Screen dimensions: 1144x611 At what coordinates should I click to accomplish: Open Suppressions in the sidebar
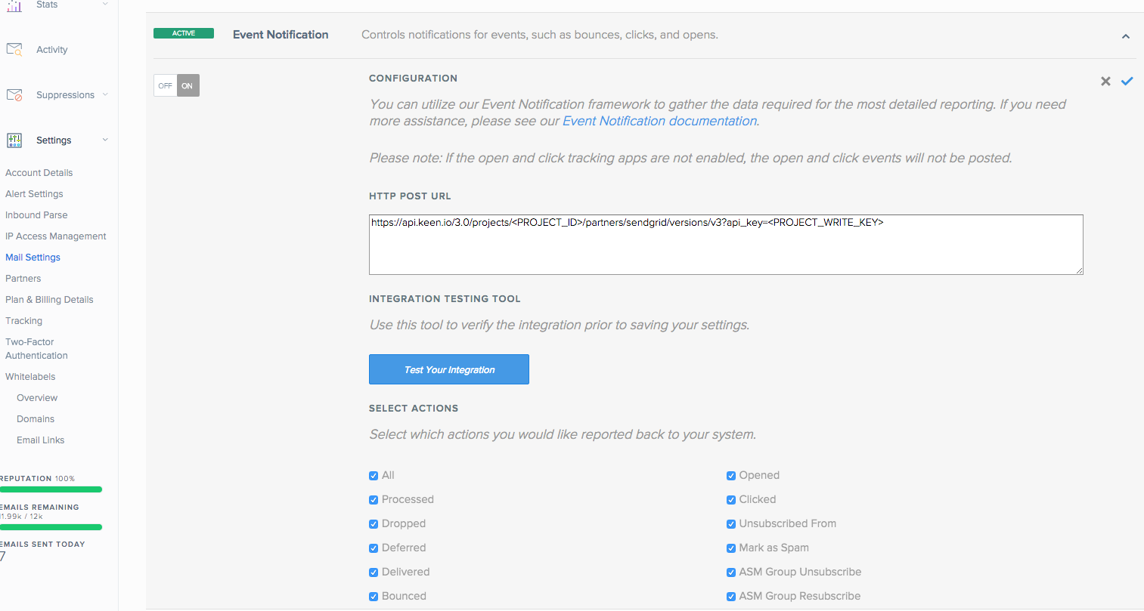[65, 95]
